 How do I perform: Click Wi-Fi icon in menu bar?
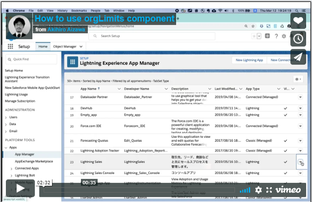coord(220,10)
